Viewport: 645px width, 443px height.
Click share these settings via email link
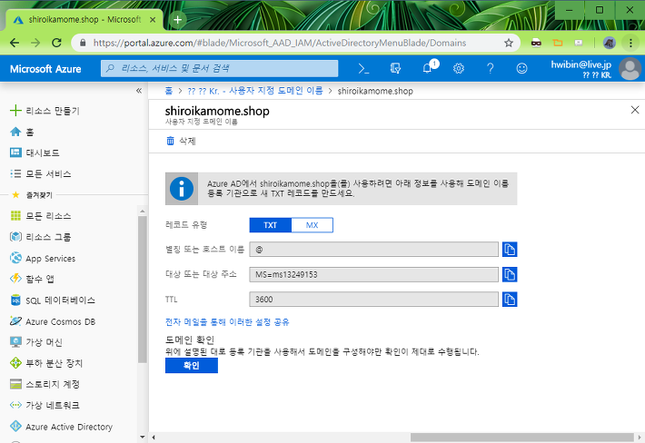click(227, 321)
